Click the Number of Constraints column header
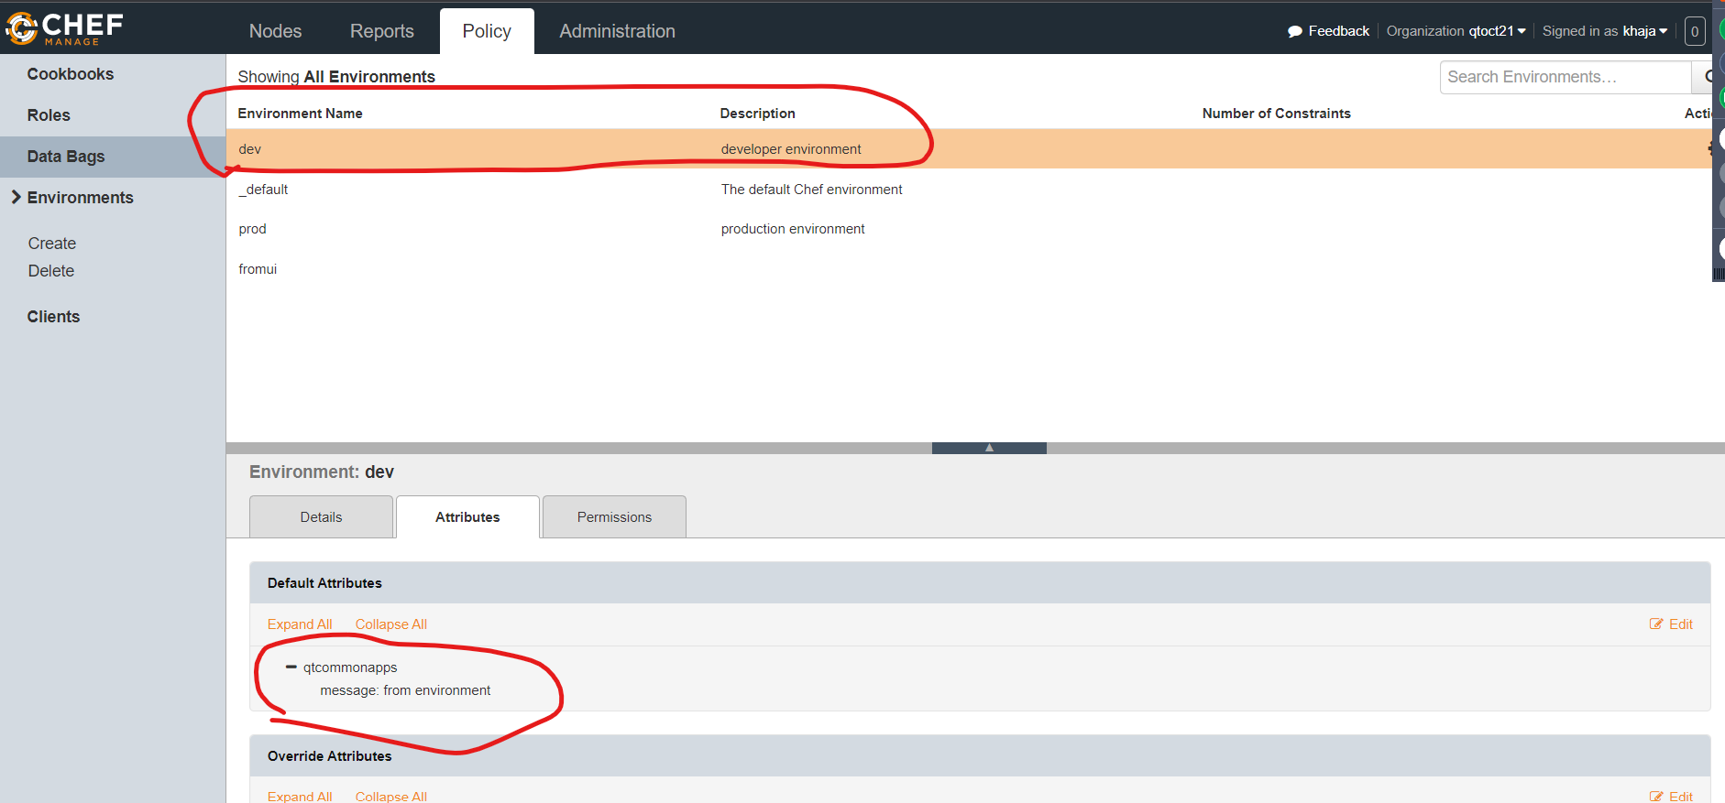The width and height of the screenshot is (1725, 803). [x=1276, y=114]
